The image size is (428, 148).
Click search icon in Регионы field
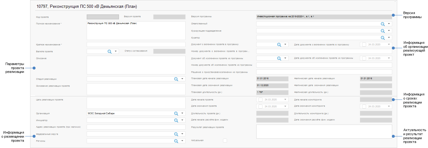(x=176, y=141)
